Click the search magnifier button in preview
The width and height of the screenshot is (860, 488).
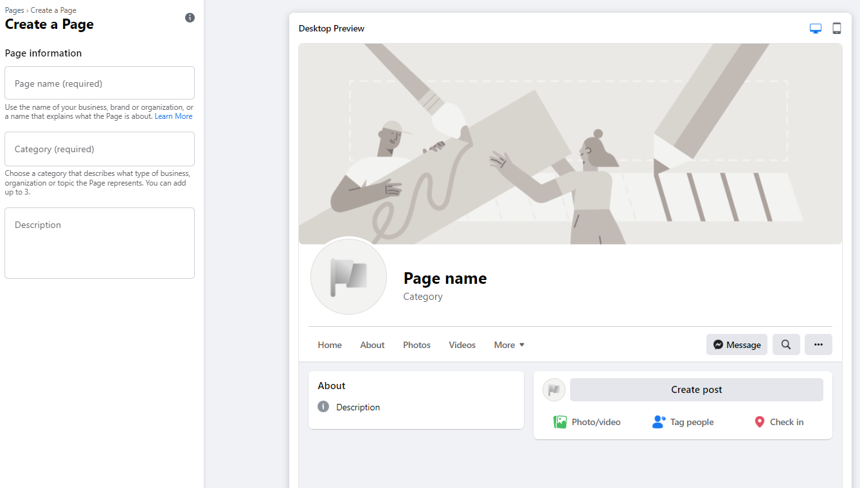click(786, 345)
